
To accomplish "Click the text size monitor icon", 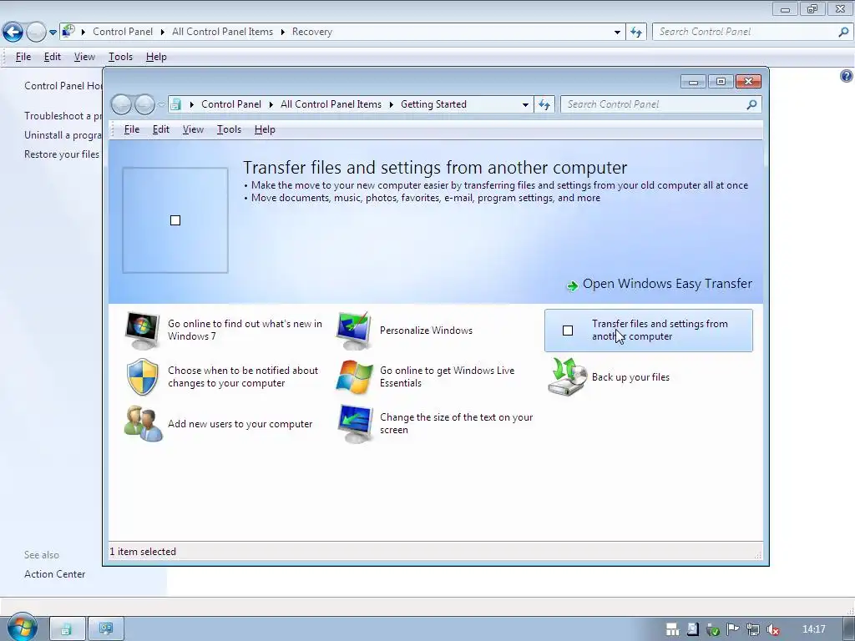I will 354,423.
